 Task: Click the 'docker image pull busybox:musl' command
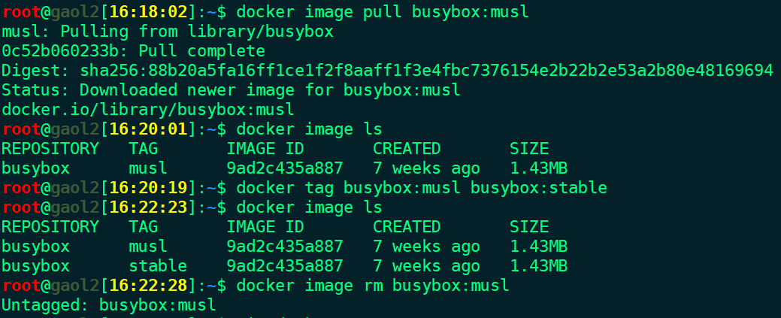coord(383,12)
